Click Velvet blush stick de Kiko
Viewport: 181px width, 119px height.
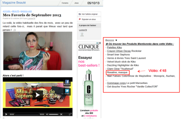(121, 62)
